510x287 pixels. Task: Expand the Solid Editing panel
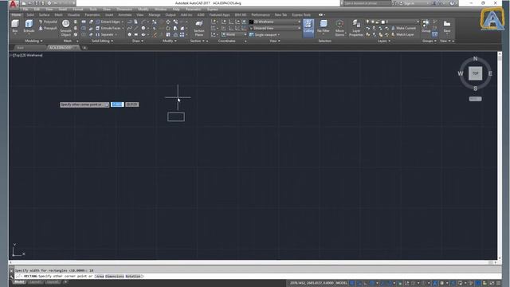(102, 41)
